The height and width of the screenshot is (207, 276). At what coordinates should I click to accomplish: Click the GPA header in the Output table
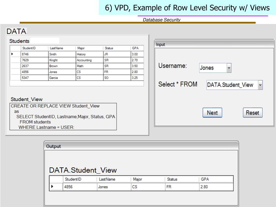pos(216,179)
